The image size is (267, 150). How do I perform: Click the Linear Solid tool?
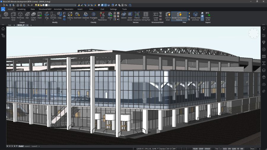tap(156, 15)
